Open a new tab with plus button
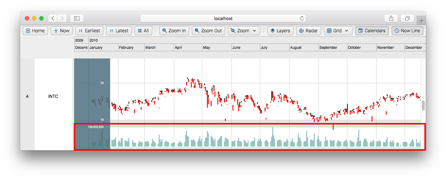Image resolution: width=446 pixels, height=179 pixels. (x=421, y=20)
